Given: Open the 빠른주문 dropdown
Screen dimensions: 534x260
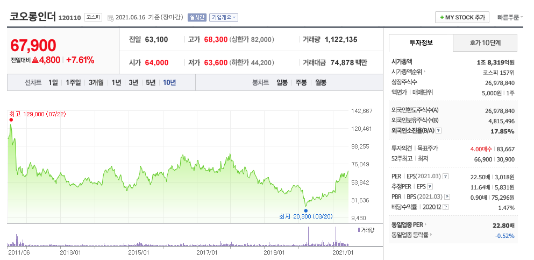Looking at the screenshot, I should [x=510, y=17].
